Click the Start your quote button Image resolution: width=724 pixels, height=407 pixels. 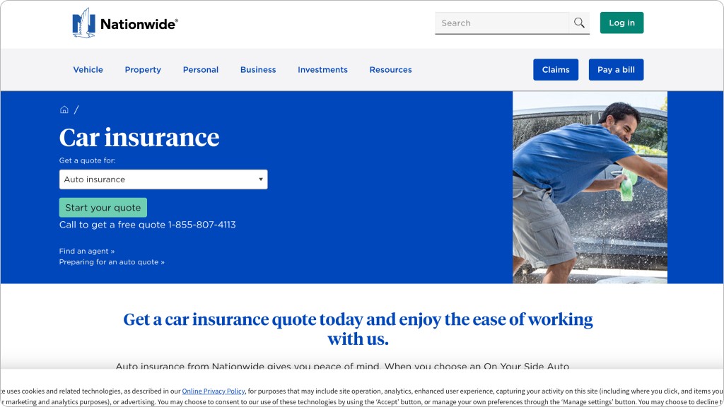[x=103, y=208]
